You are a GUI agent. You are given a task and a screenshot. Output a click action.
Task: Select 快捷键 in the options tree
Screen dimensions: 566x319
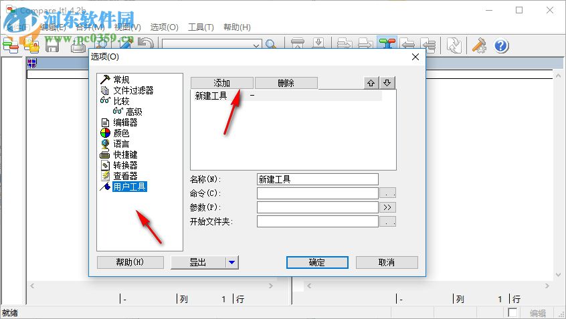pos(125,154)
